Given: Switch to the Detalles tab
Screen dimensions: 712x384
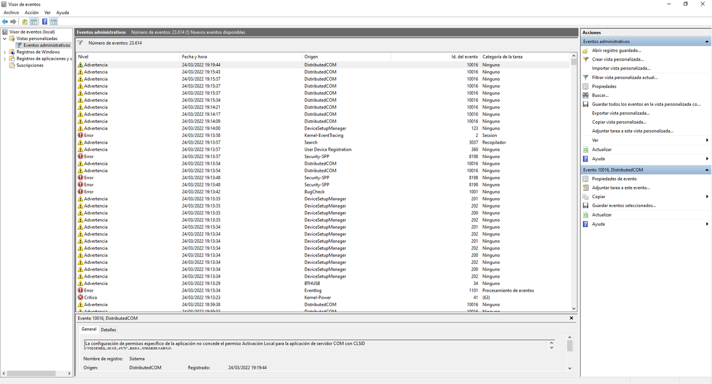Looking at the screenshot, I should point(108,330).
